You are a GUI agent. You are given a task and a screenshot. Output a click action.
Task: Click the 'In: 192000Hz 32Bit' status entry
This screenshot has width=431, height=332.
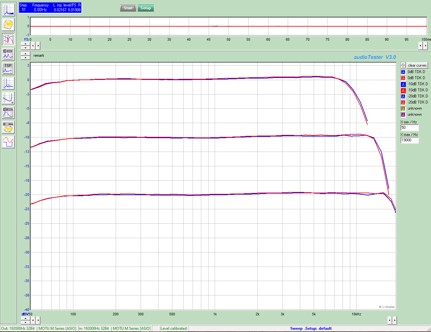(115, 328)
